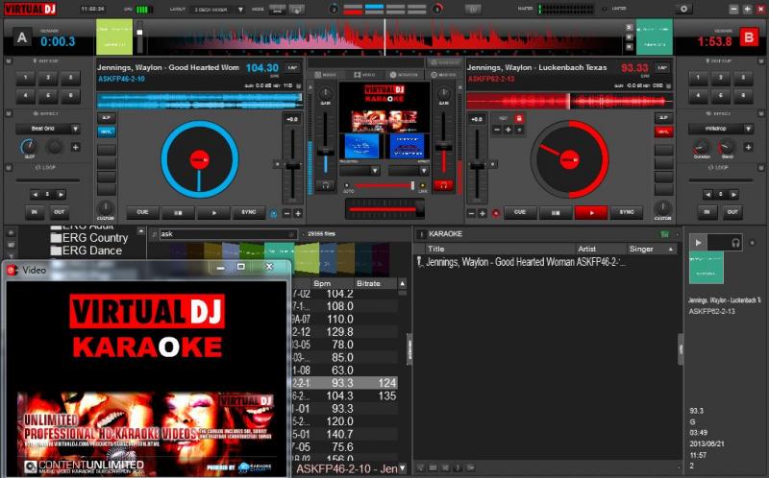This screenshot has width=769, height=478.
Task: Switch to the SCRATCH tab in mixer
Action: [404, 75]
